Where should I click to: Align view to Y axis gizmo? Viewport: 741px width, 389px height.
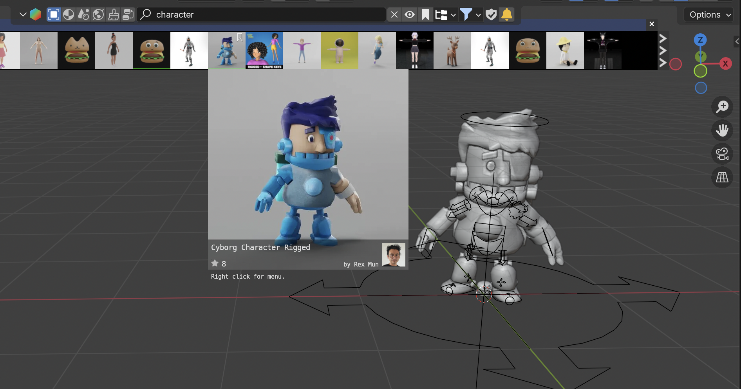(x=701, y=56)
